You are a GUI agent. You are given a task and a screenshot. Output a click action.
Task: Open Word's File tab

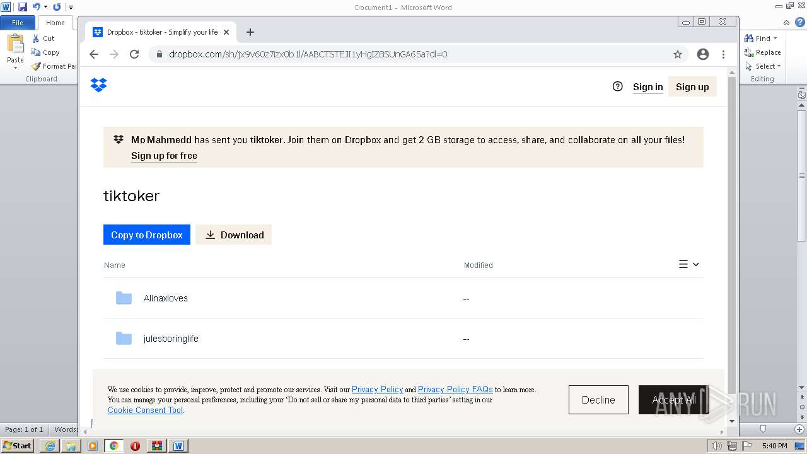tap(18, 23)
